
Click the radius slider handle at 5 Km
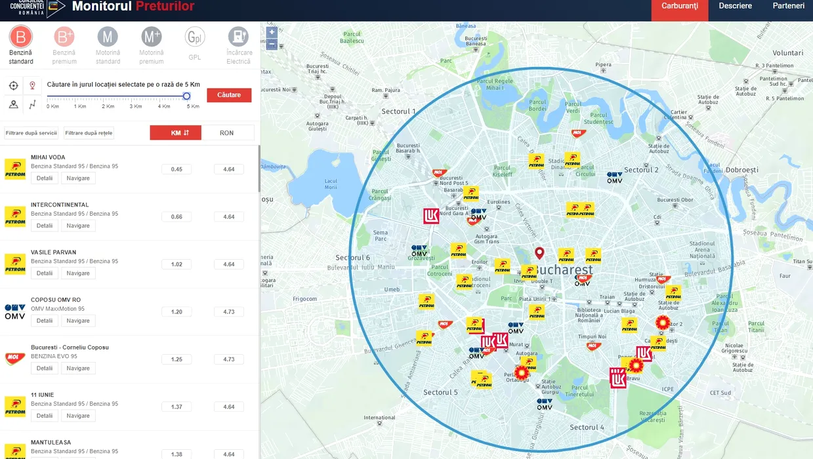[x=186, y=96]
